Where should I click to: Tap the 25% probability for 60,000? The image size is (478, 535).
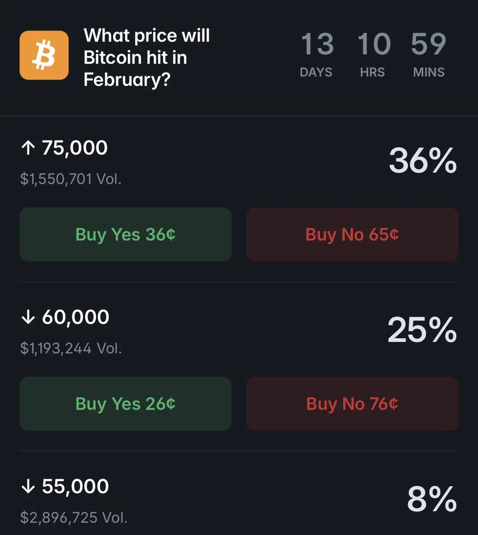coord(422,330)
